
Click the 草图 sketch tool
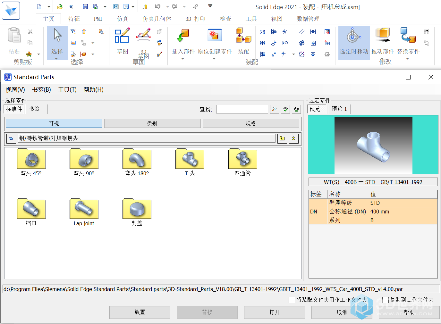point(122,41)
